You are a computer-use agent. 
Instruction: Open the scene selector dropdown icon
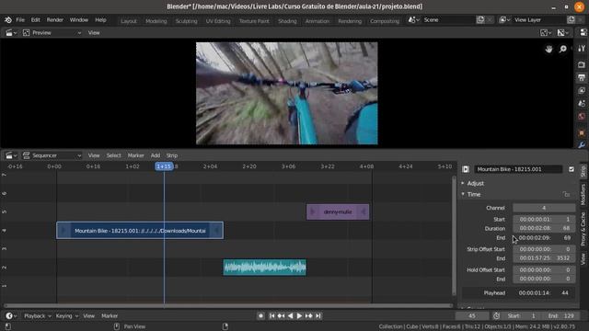pyautogui.click(x=414, y=20)
